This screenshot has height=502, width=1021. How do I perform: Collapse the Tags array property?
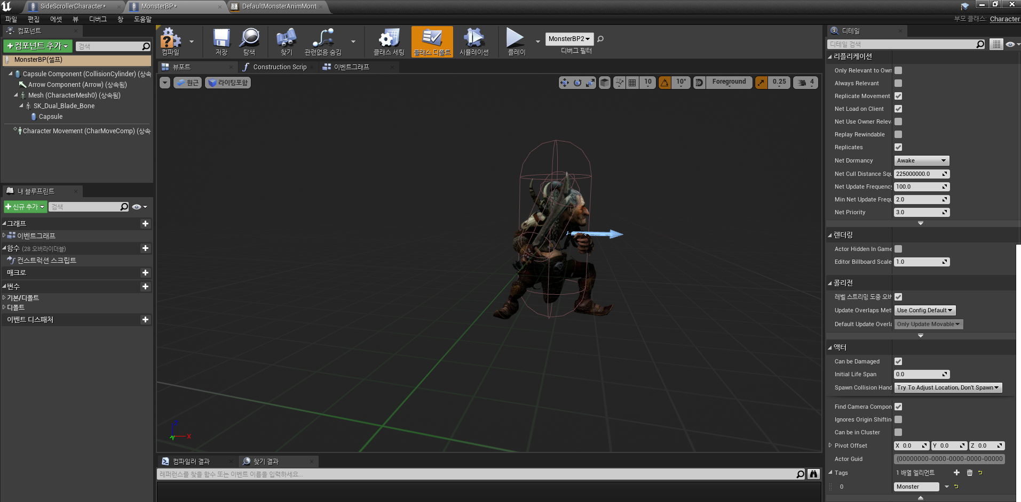830,473
